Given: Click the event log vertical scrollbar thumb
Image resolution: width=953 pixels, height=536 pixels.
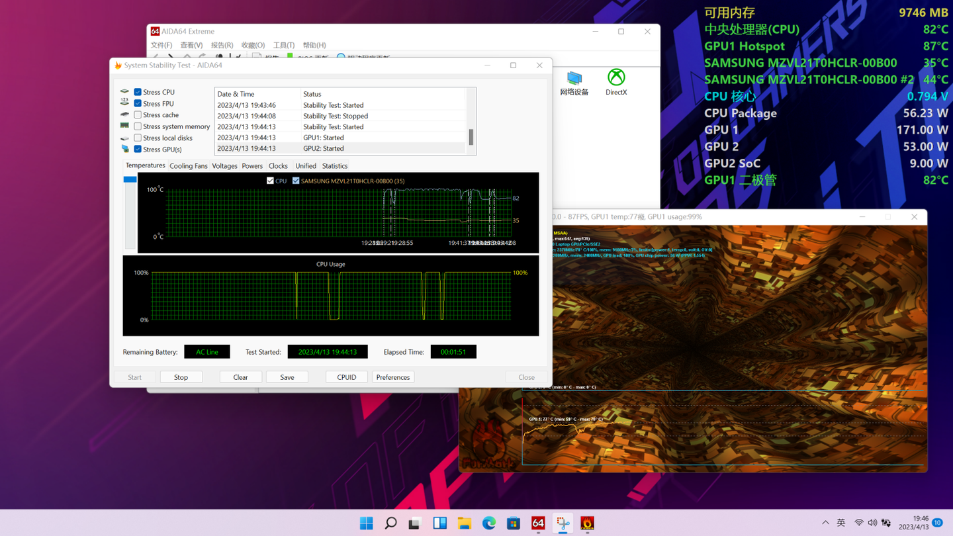Looking at the screenshot, I should tap(471, 137).
